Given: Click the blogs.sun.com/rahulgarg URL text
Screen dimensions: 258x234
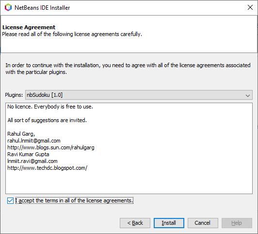Looking at the screenshot, I should click(x=51, y=147).
